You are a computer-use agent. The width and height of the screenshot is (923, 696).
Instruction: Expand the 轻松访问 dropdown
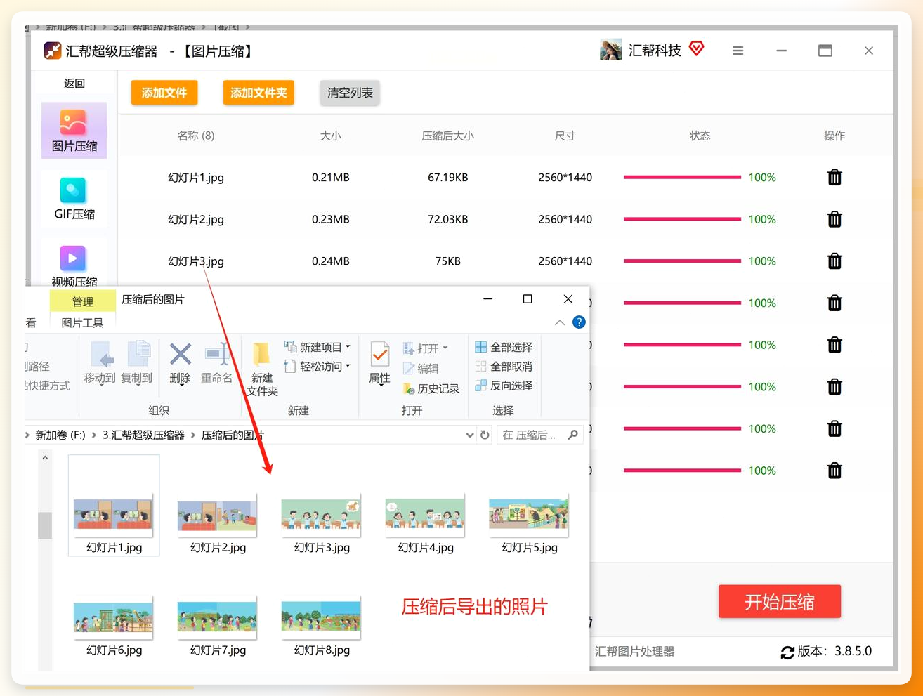click(348, 366)
